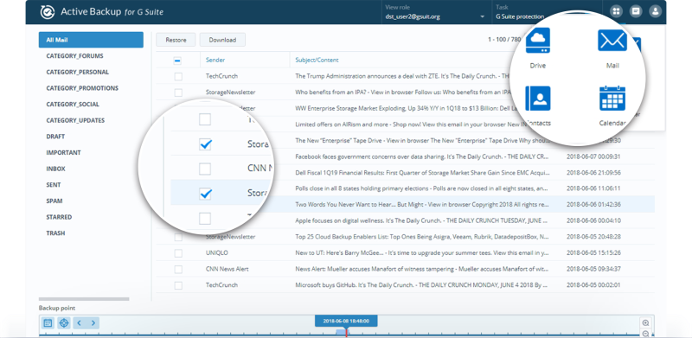Go to previous backup point arrow

click(79, 323)
